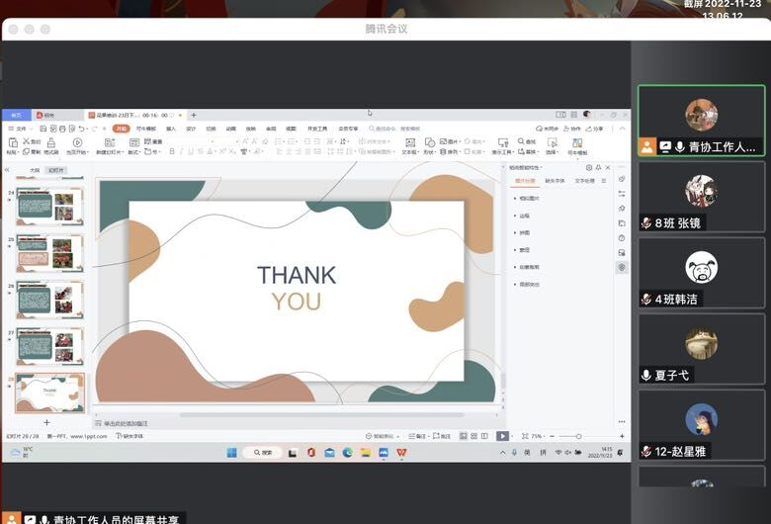This screenshot has width=771, height=524.
Task: Switch to the 幻灯片 thumbnail view tab
Action: (56, 170)
